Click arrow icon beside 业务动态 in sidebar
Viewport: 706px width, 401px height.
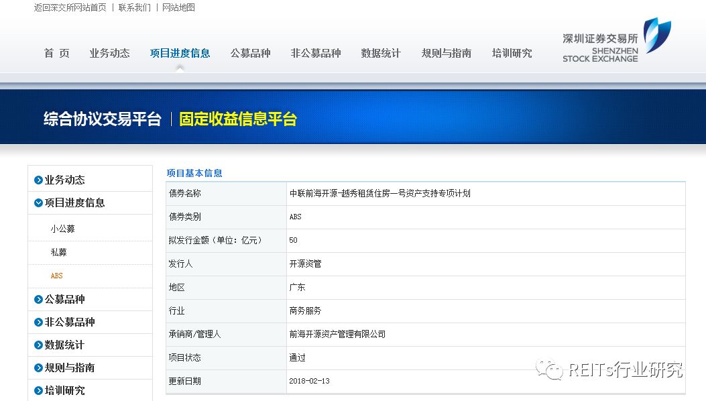[x=38, y=180]
